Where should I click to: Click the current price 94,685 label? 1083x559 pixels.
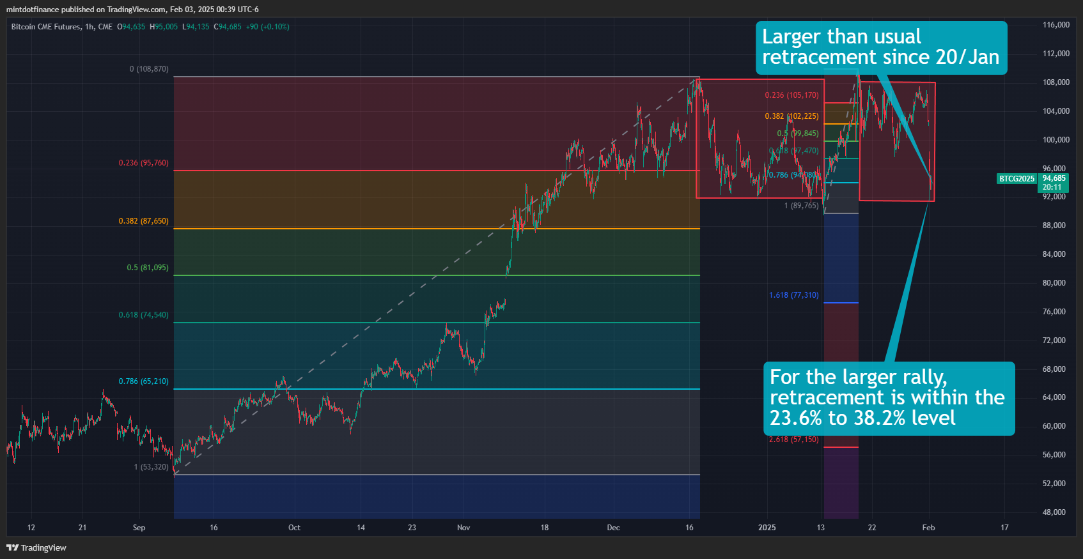pyautogui.click(x=1054, y=178)
